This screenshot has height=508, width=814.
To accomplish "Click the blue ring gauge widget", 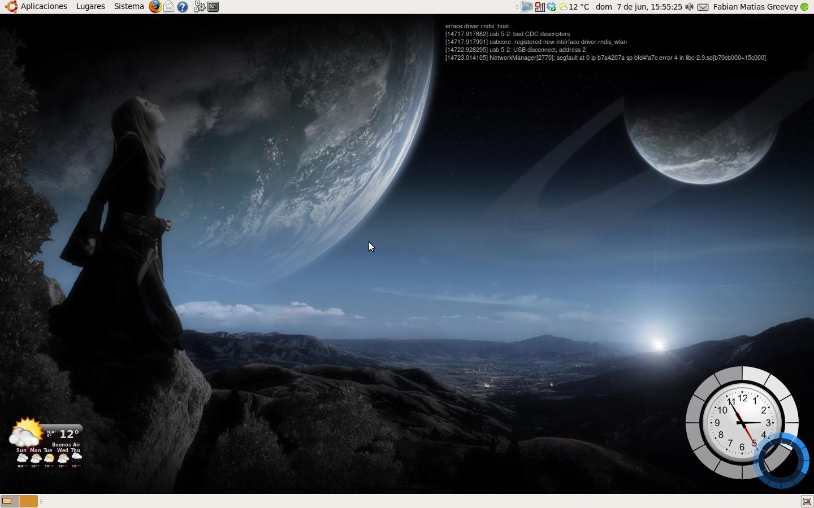I will tap(781, 460).
